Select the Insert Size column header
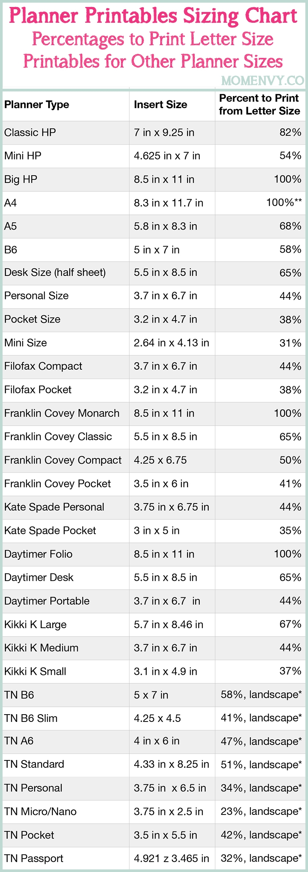This screenshot has height=872, width=308. 161,105
